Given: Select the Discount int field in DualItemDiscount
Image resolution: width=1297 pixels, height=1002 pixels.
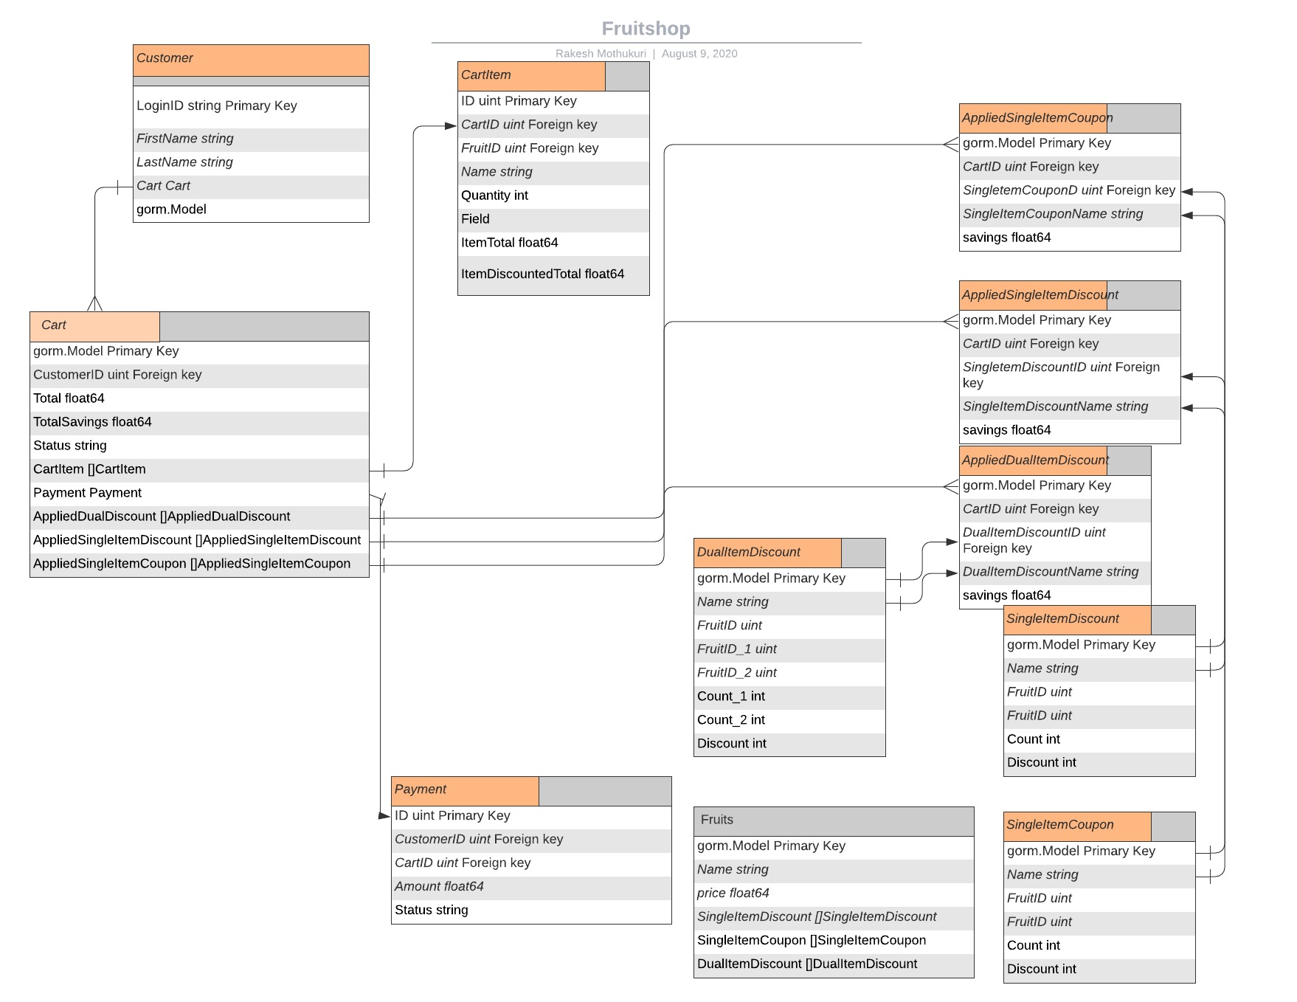Looking at the screenshot, I should pos(731,743).
